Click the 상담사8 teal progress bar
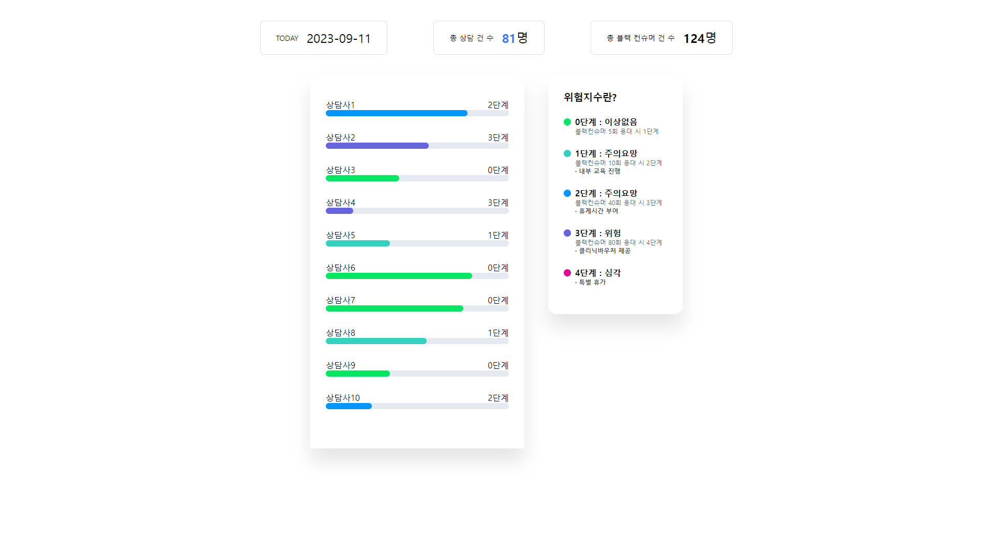Screen dimensions: 993x558 pos(376,341)
